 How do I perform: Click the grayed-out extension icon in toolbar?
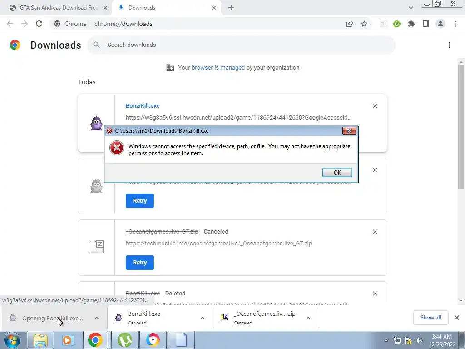click(x=382, y=24)
